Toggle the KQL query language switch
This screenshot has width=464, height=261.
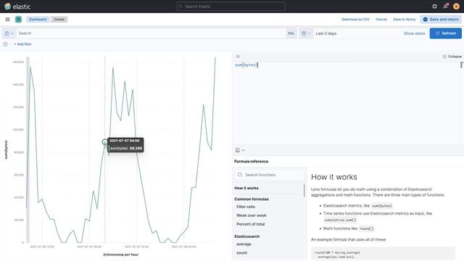click(x=291, y=33)
